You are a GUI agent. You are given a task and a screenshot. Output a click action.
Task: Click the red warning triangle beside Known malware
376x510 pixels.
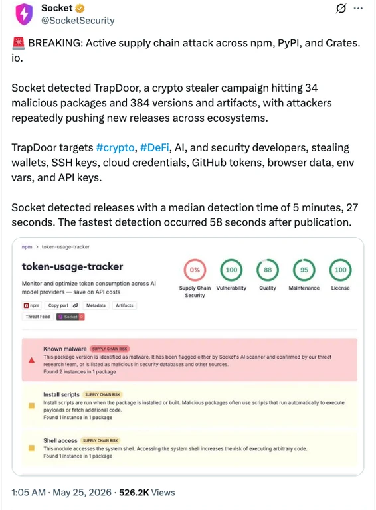(x=31, y=360)
